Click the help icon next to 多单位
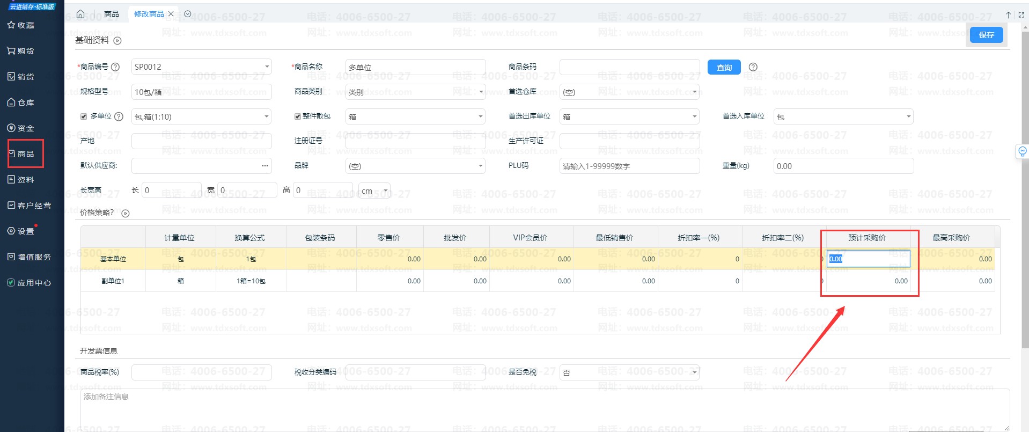This screenshot has width=1029, height=432. coord(119,116)
